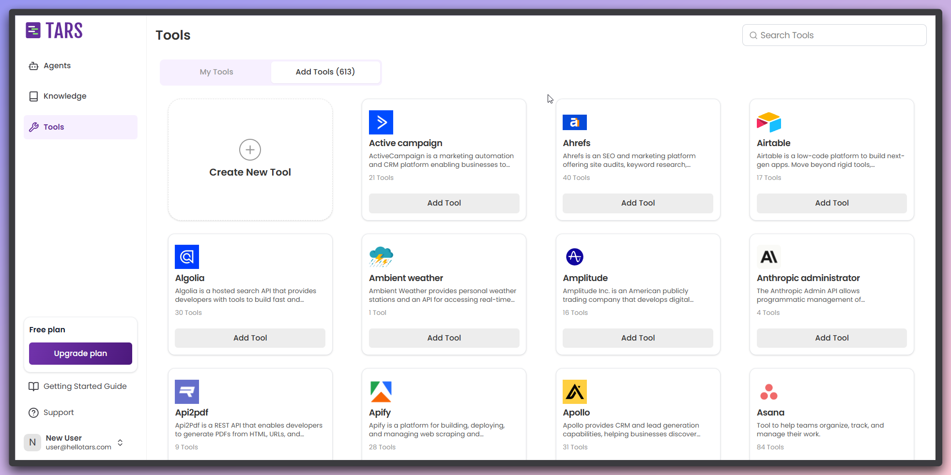Add the Ahrefs tool
Screen dimensions: 951x475
638,203
